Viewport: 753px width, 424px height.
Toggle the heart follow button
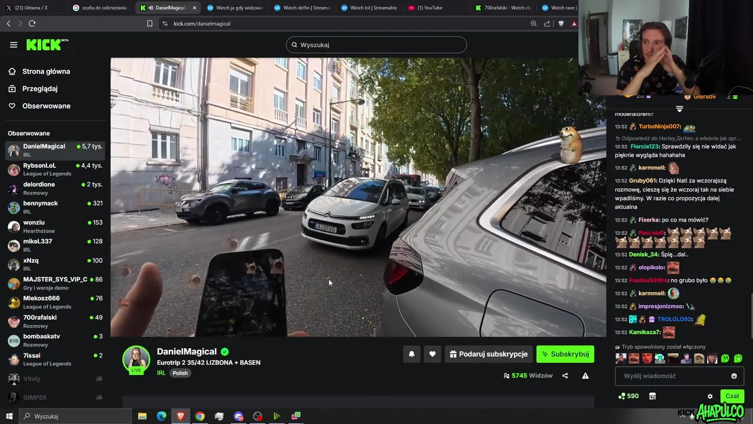tap(432, 354)
